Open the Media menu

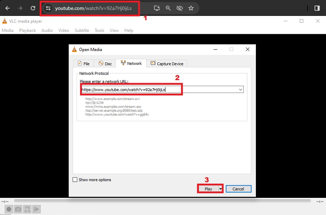pos(7,30)
